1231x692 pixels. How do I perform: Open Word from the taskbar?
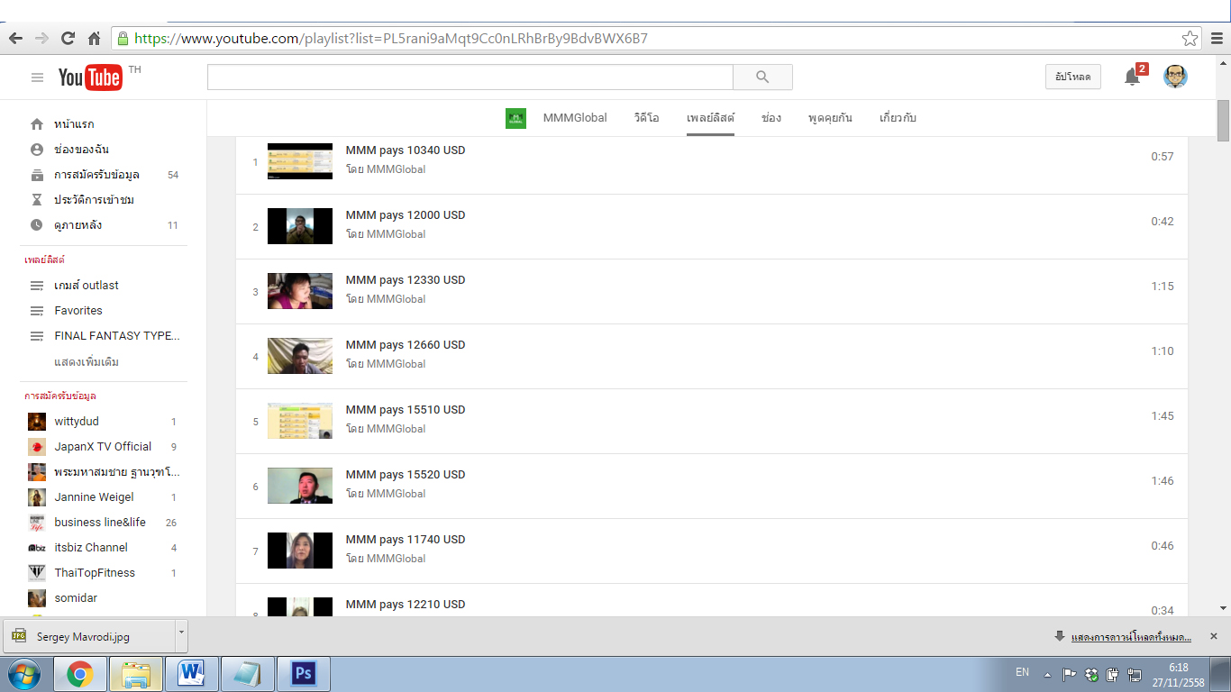(191, 674)
